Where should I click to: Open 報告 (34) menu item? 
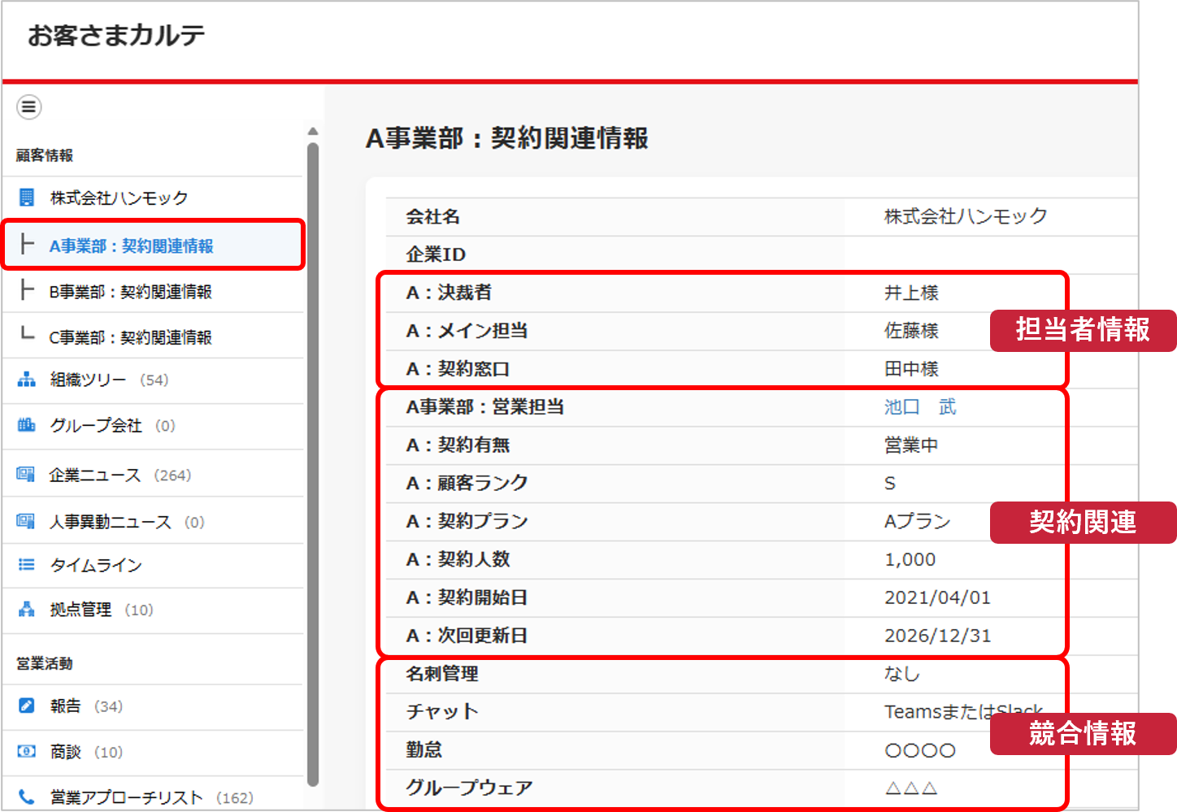click(x=154, y=706)
